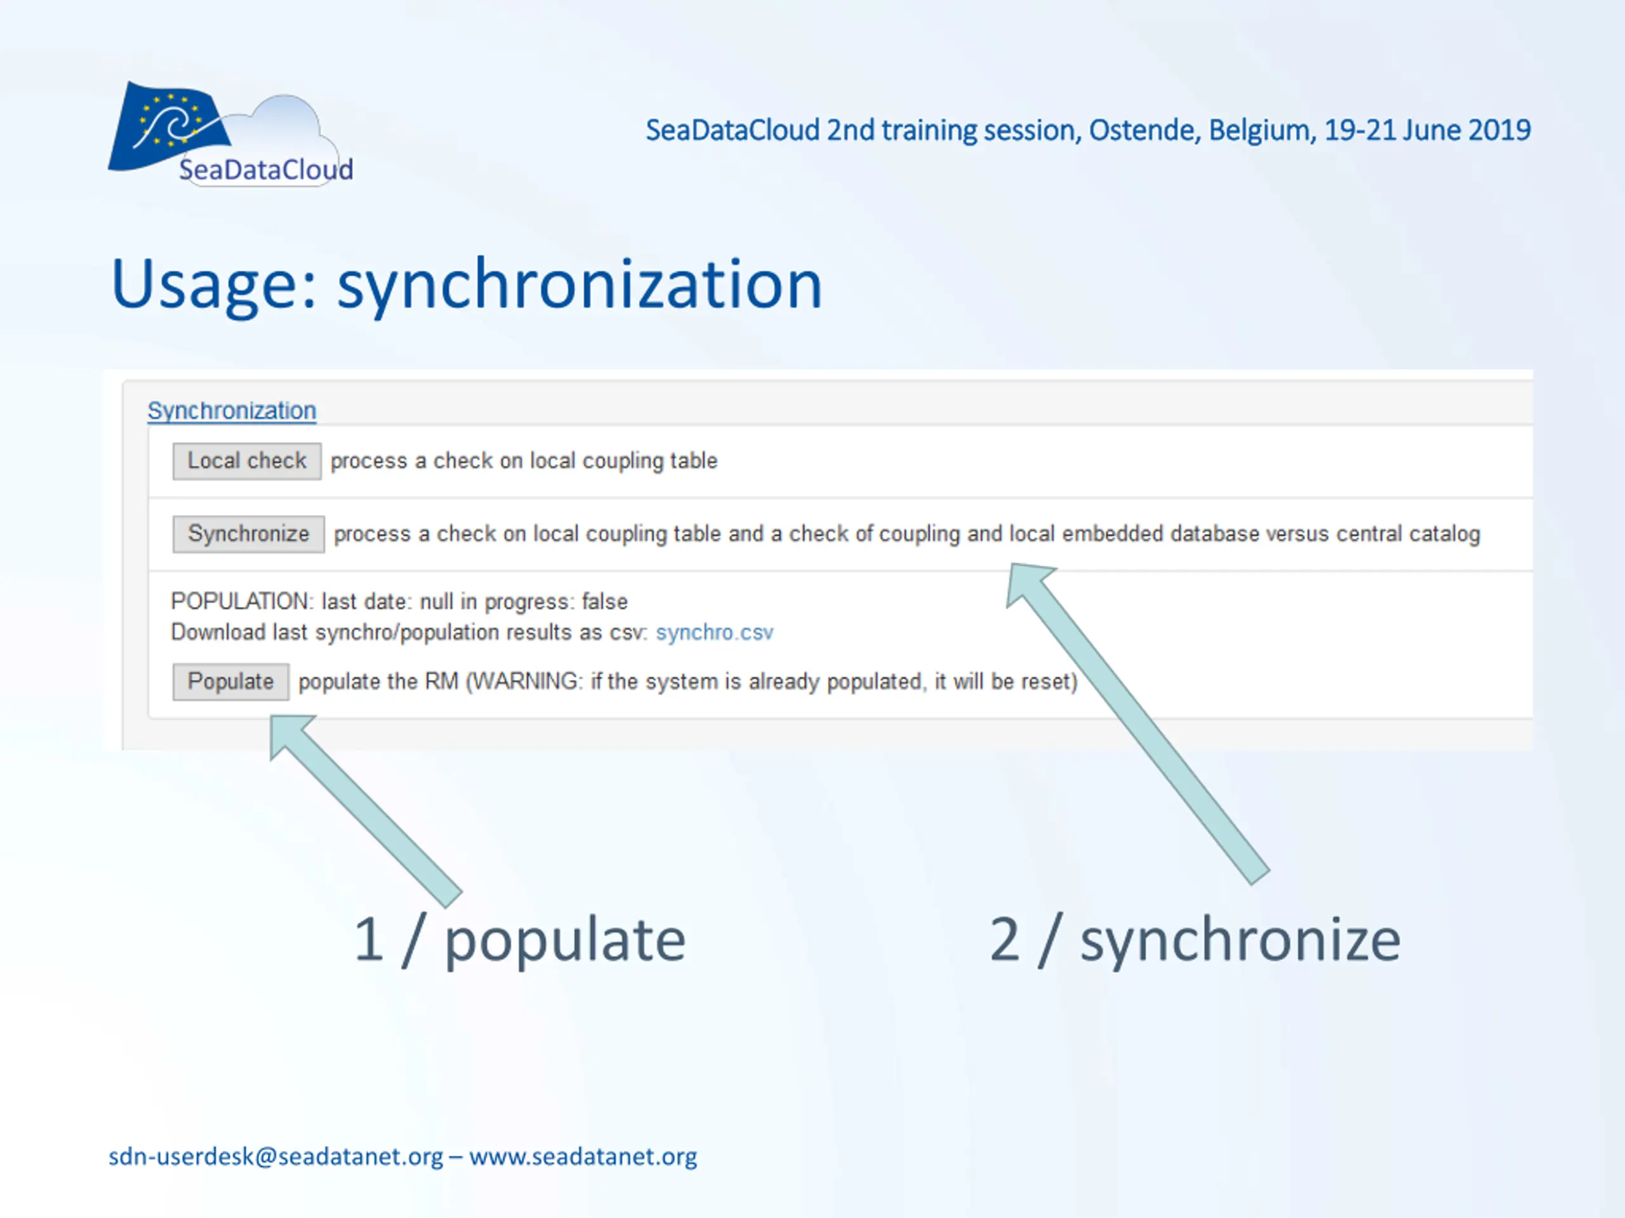1625x1218 pixels.
Task: Click the Synchronize button
Action: [248, 534]
